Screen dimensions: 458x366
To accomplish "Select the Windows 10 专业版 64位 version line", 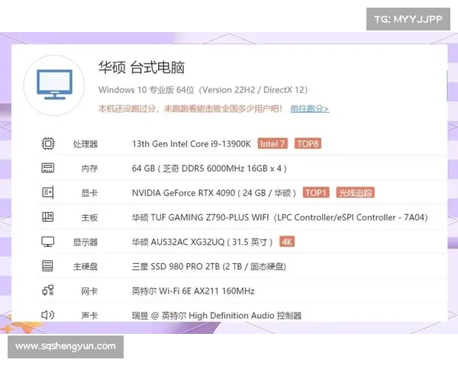I will point(203,90).
